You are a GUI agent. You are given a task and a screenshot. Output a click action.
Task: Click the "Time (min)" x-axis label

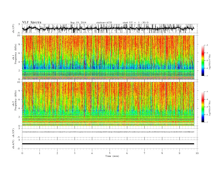pos(112,156)
